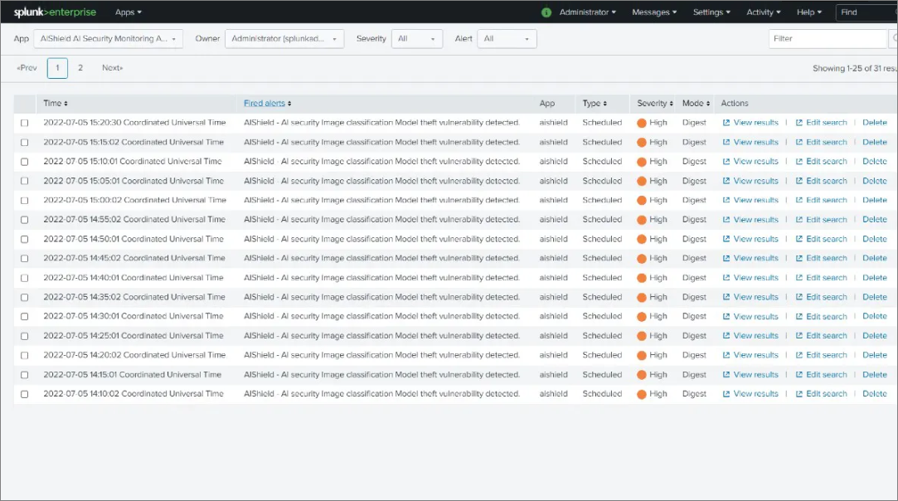The width and height of the screenshot is (898, 501).
Task: Select the 14:45:02 alert row checkbox
Action: point(25,259)
